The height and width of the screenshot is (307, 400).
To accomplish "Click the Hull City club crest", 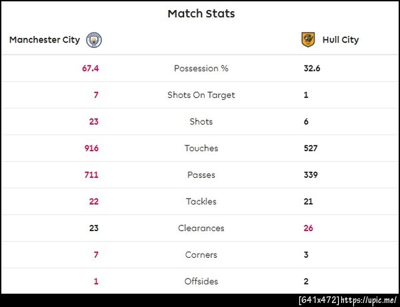I will coord(307,40).
